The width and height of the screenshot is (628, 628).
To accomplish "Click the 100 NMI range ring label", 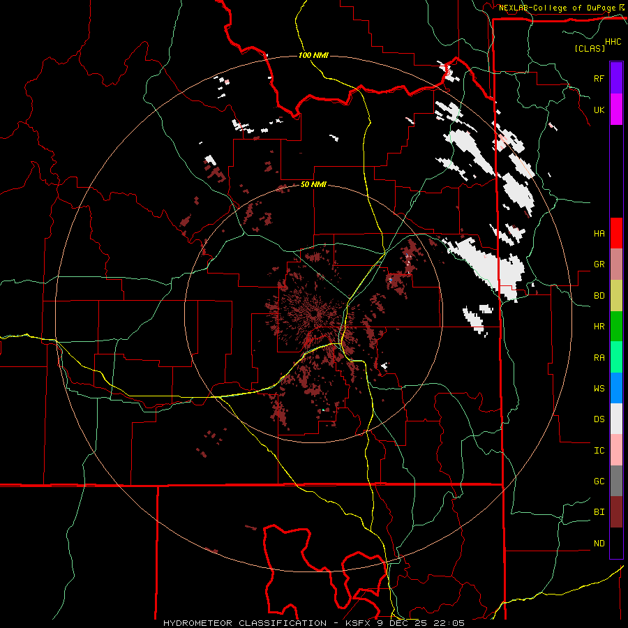I will [313, 55].
